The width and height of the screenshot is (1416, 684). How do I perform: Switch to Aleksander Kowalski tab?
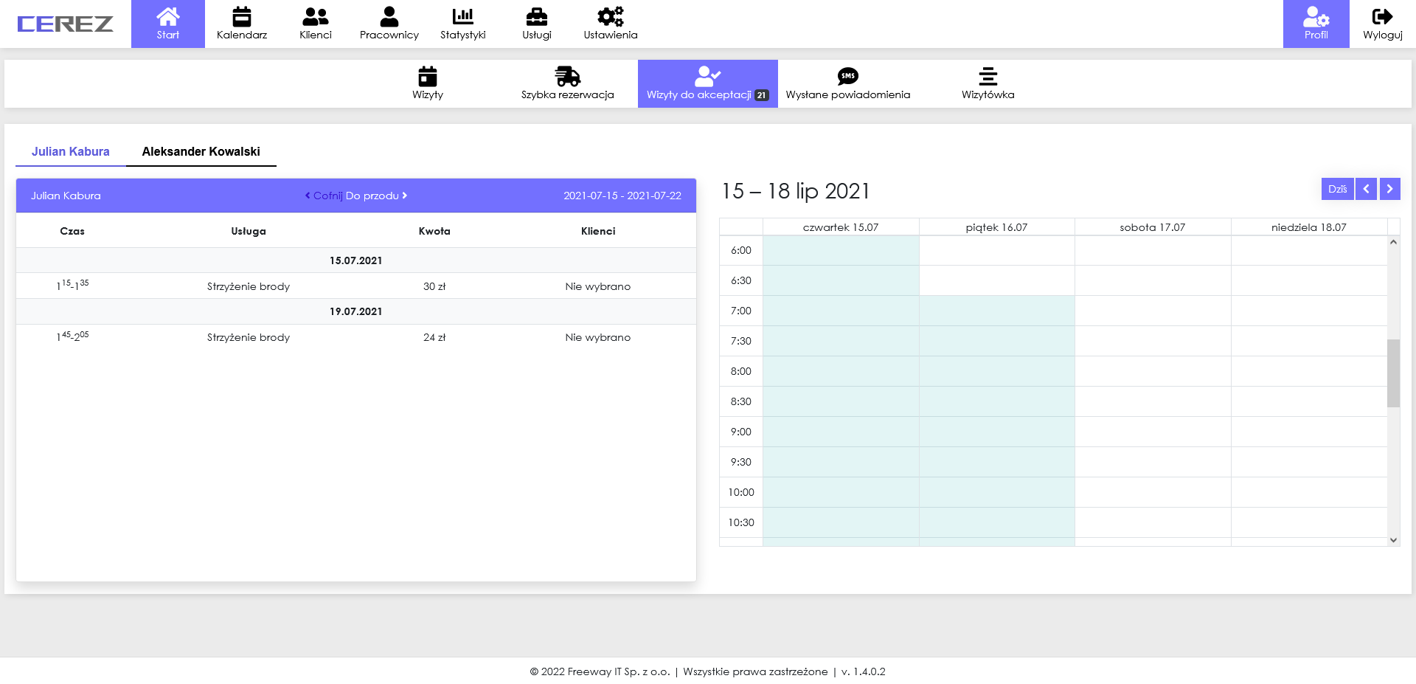[x=201, y=151]
